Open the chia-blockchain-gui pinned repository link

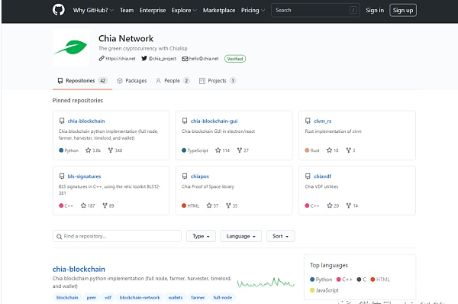214,121
